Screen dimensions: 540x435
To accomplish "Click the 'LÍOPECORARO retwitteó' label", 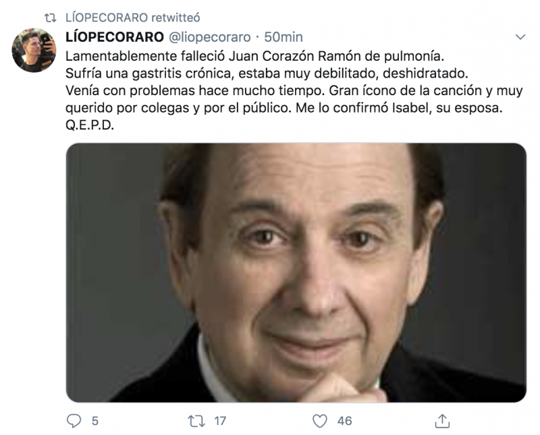I will click(x=132, y=18).
